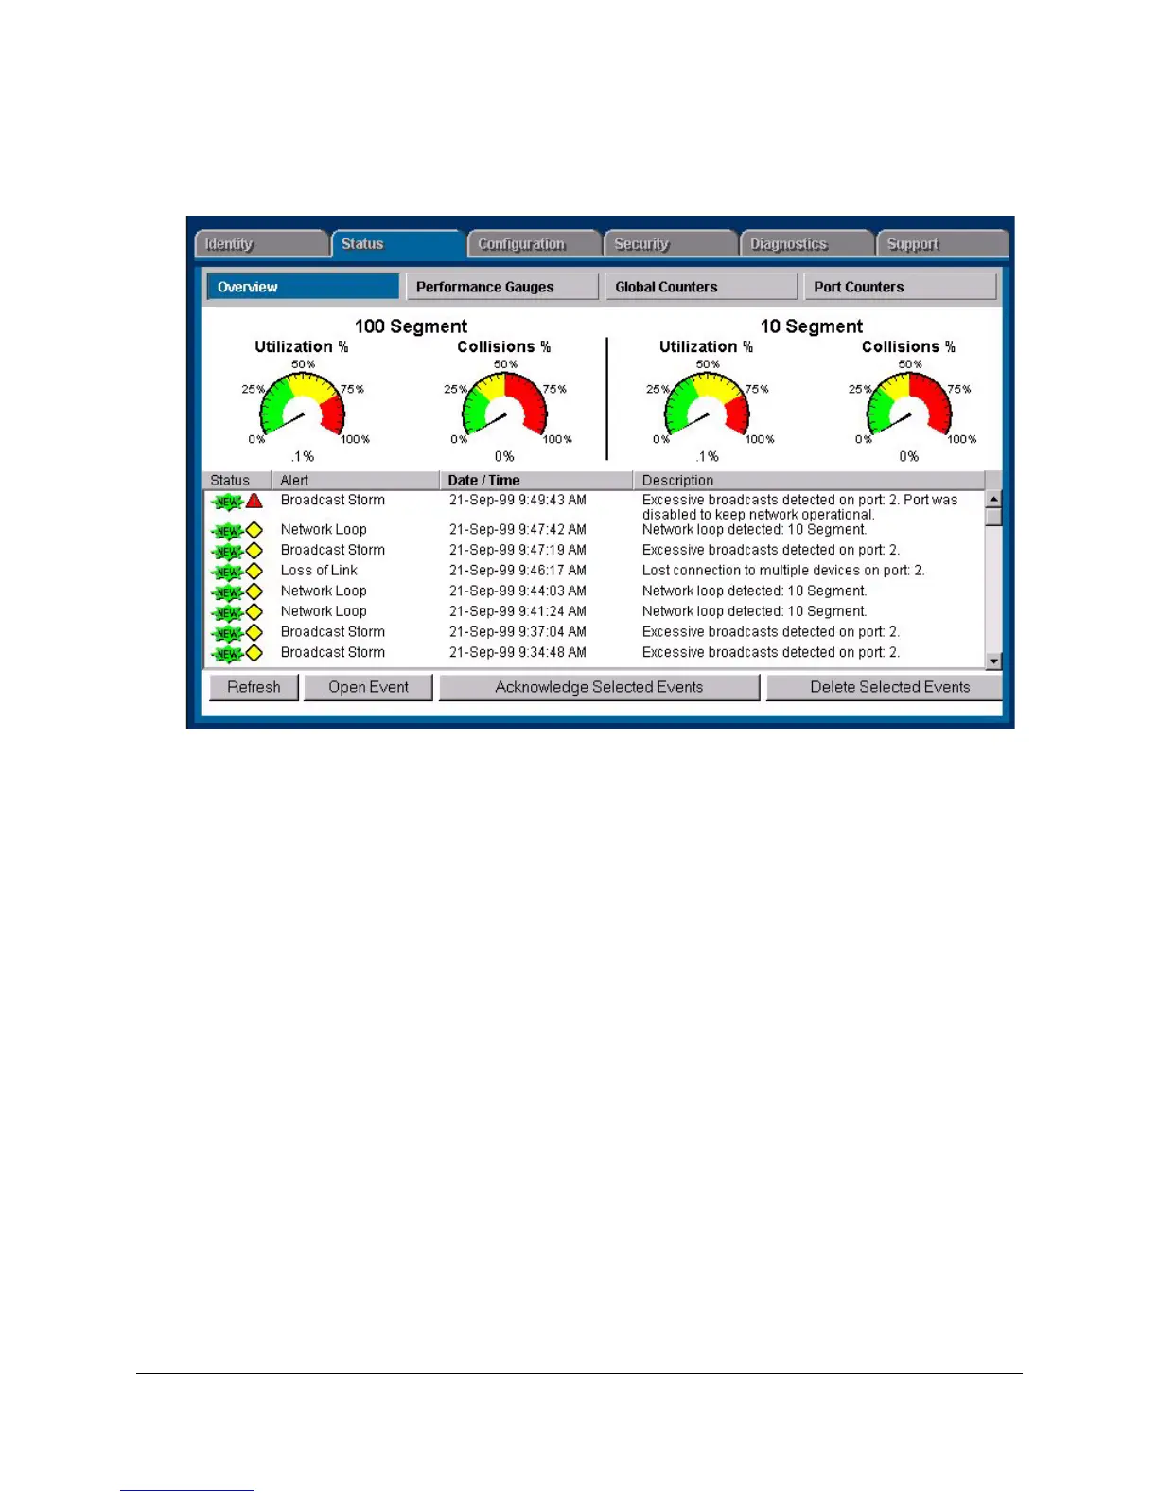
Task: Click yellow diamond icon for 9:37:04 Broadcast Storm
Action: pos(254,632)
